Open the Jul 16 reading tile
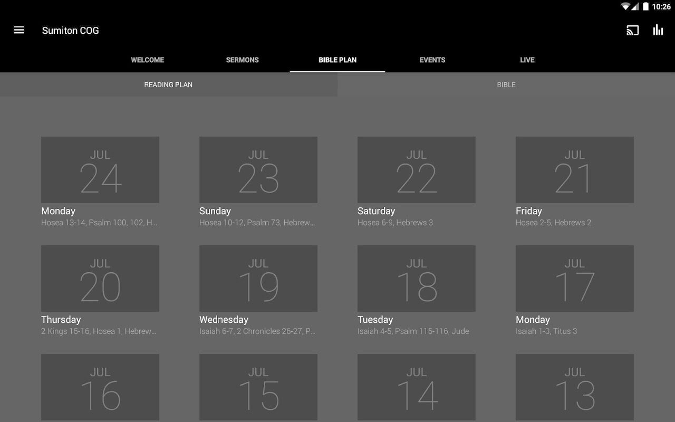Viewport: 675px width, 422px height. click(x=100, y=387)
